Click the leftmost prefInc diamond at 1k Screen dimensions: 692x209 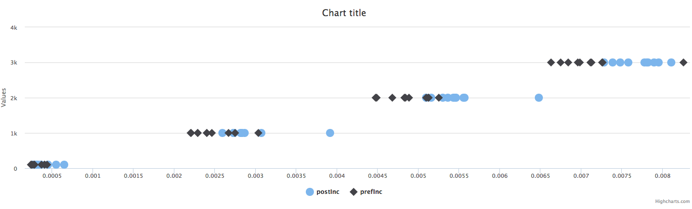(191, 133)
